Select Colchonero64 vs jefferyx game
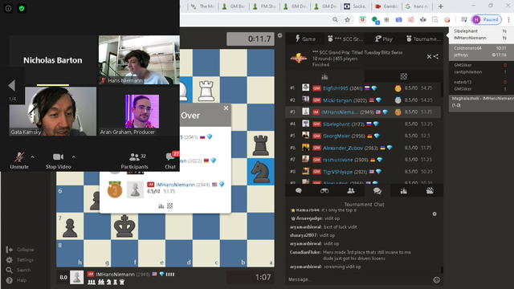The height and width of the screenshot is (289, 514). click(x=481, y=51)
